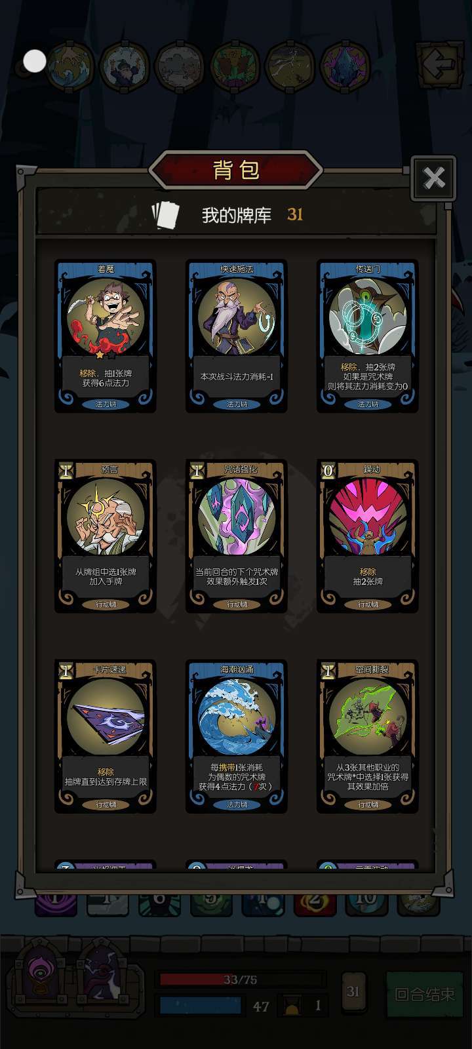472x1049 pixels.
Task: Click the card stack icon beside 我的牌库
Action: tap(165, 214)
